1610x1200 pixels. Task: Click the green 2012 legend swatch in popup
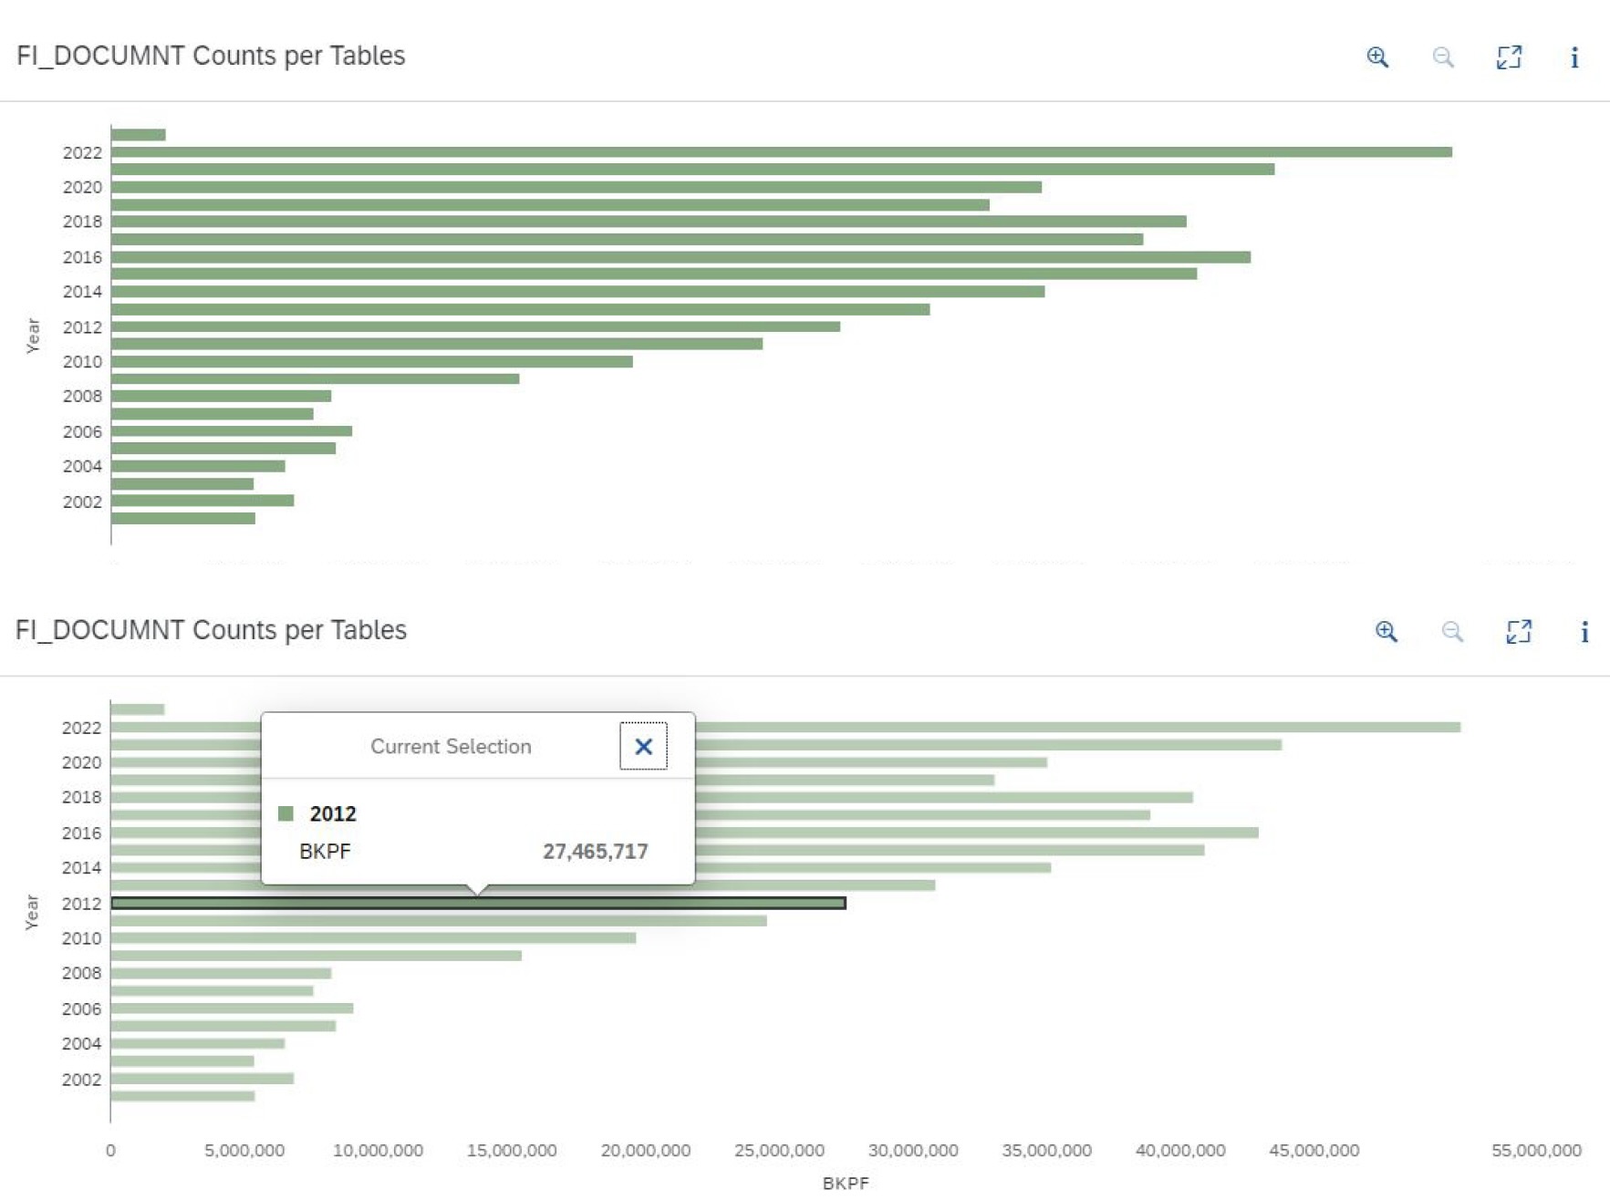[286, 813]
